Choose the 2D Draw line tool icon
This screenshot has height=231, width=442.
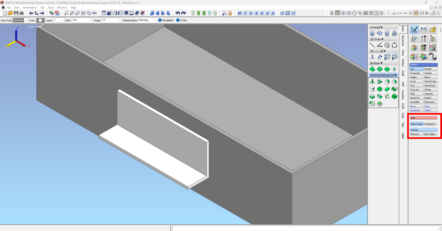pyautogui.click(x=372, y=45)
